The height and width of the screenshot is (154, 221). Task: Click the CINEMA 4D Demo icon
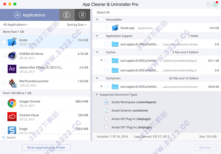pos(12,55)
